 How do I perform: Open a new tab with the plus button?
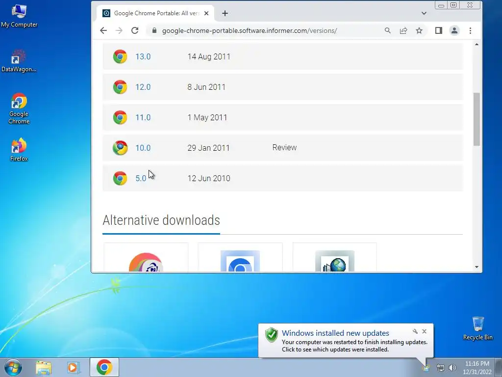225,13
